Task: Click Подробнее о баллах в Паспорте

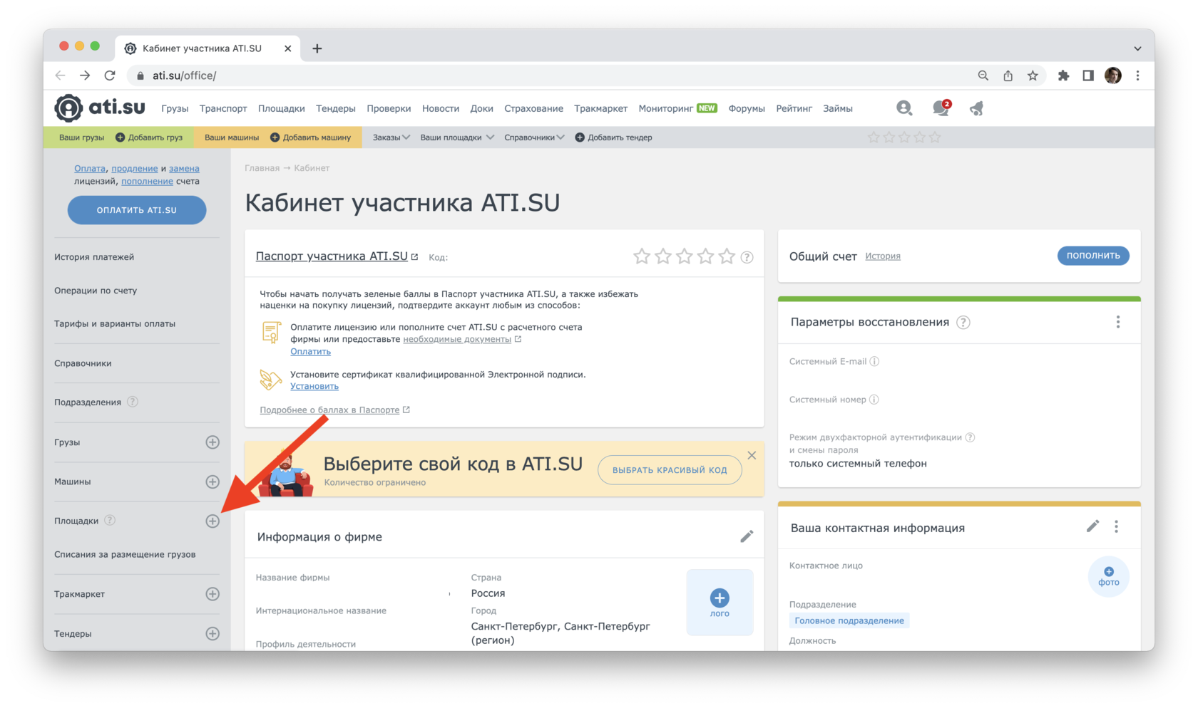Action: [x=329, y=410]
